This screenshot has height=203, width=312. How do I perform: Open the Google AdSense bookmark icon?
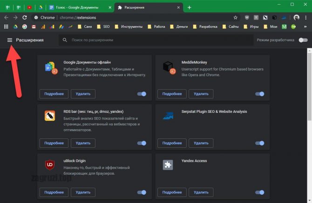[61, 26]
